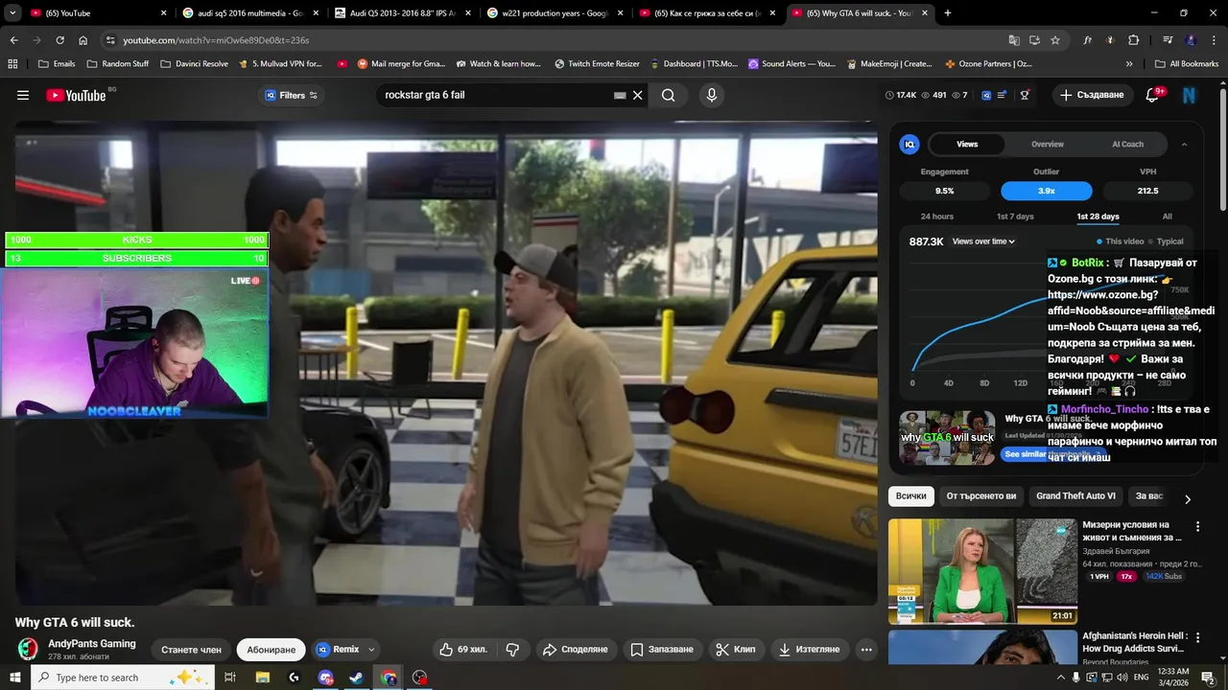Select the Engagement 9.5% metric

coord(944,191)
